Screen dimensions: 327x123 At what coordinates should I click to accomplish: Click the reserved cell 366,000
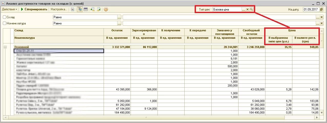[x=144, y=89]
